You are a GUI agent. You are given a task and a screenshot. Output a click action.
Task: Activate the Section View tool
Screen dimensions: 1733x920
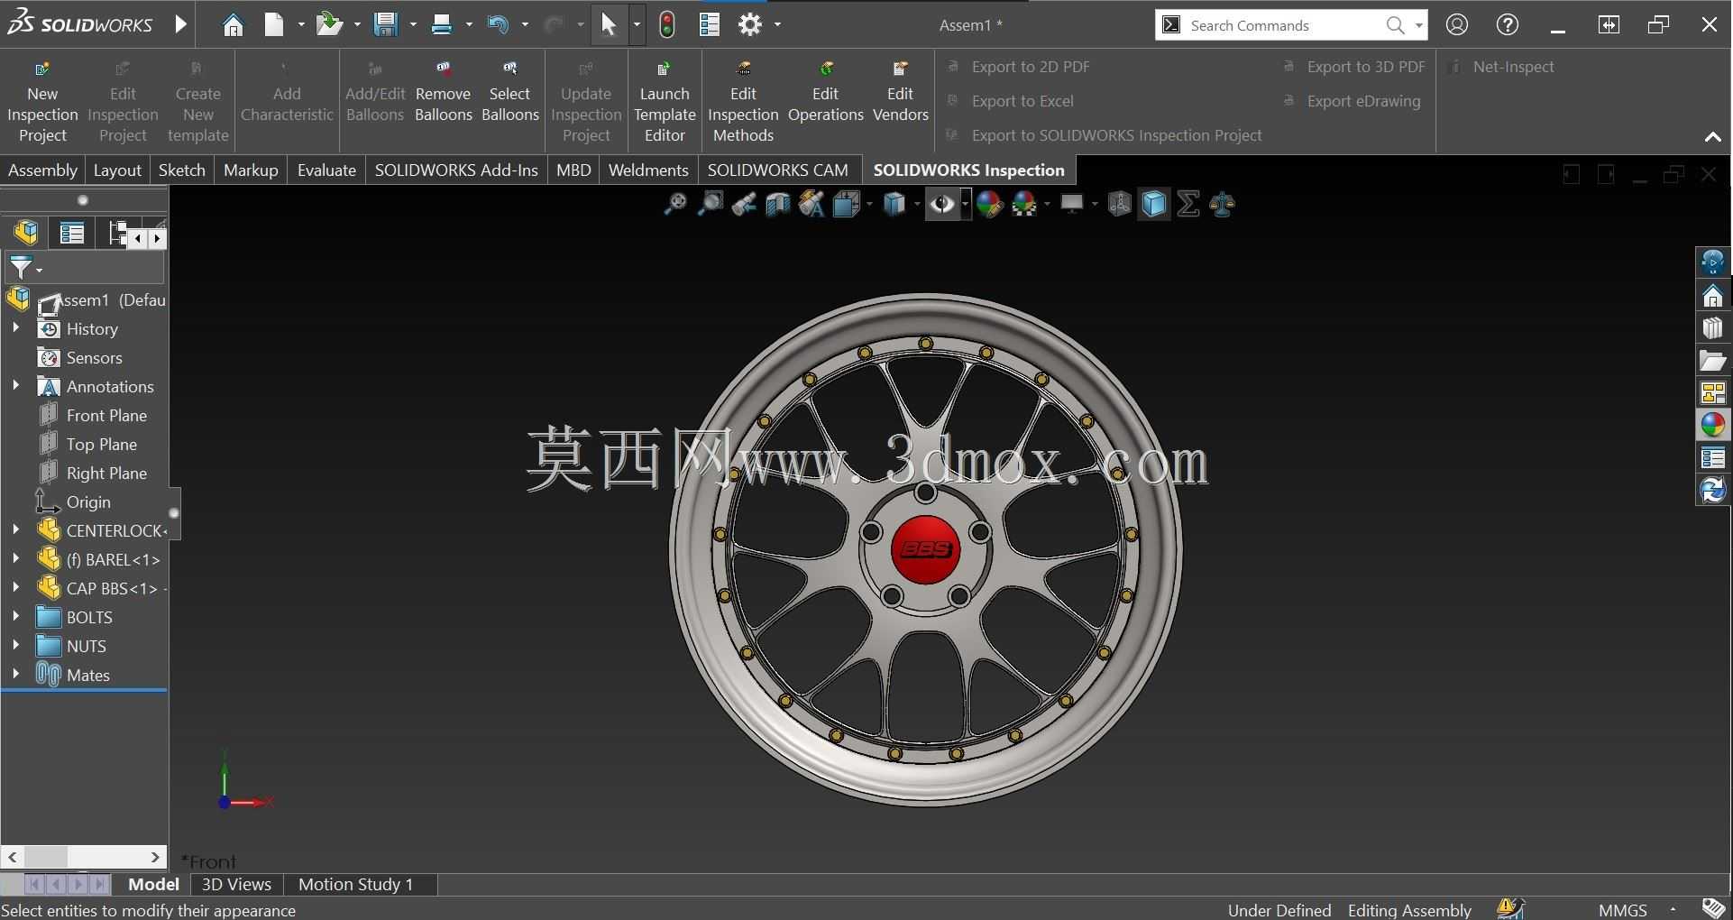pos(777,205)
